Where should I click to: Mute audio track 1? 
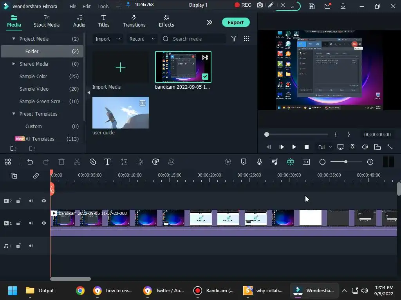(31, 246)
